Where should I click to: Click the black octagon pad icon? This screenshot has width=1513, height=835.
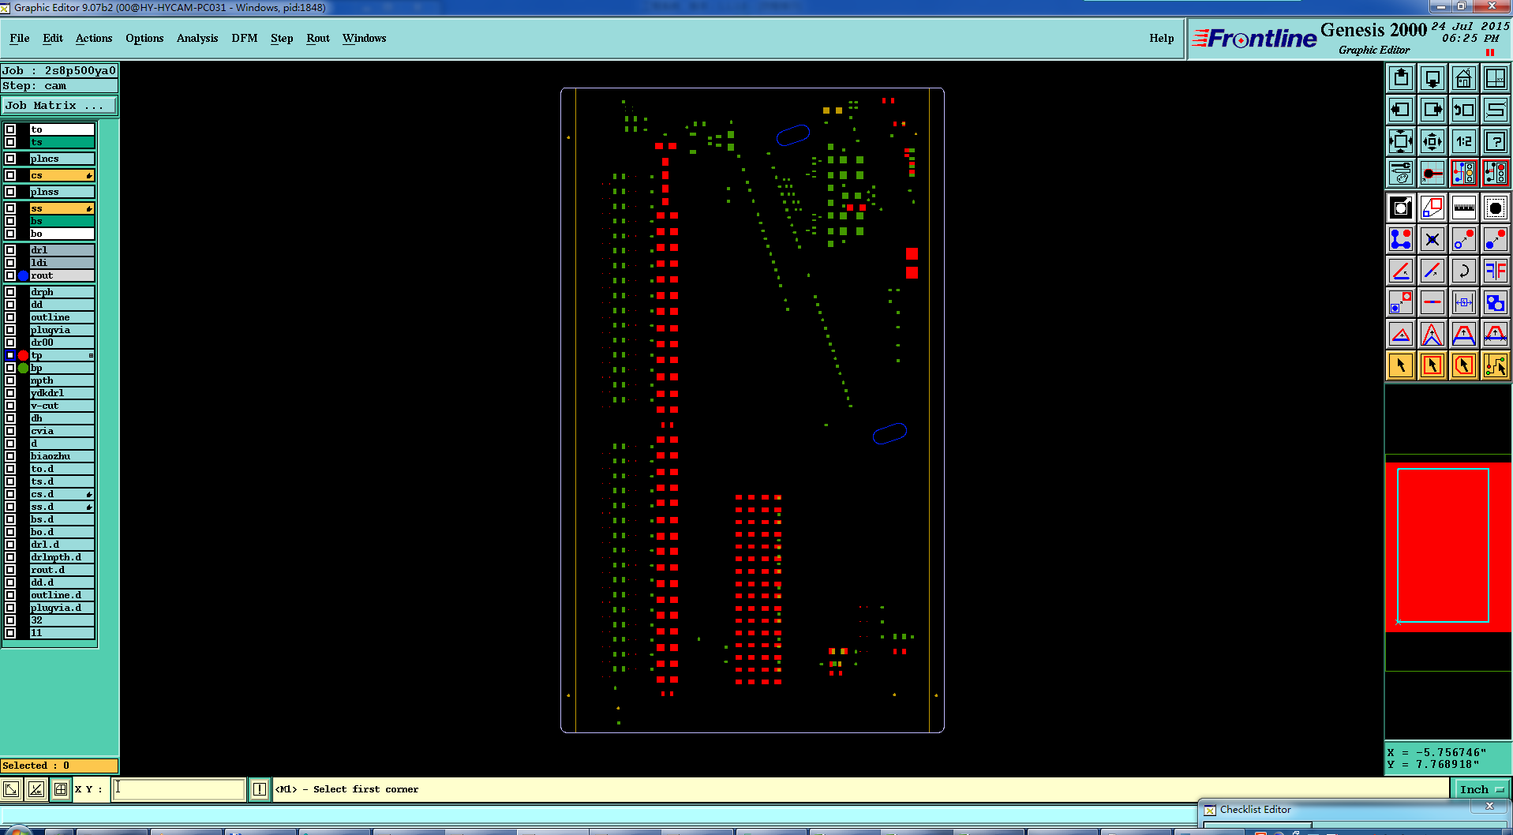[1496, 208]
